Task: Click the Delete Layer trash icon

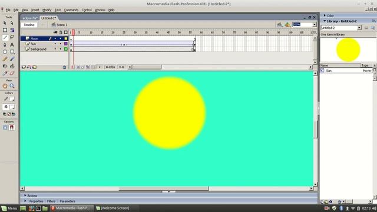Action: [x=64, y=67]
